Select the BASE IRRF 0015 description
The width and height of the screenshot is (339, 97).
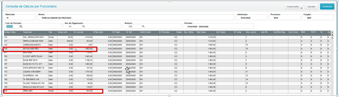tap(35, 60)
